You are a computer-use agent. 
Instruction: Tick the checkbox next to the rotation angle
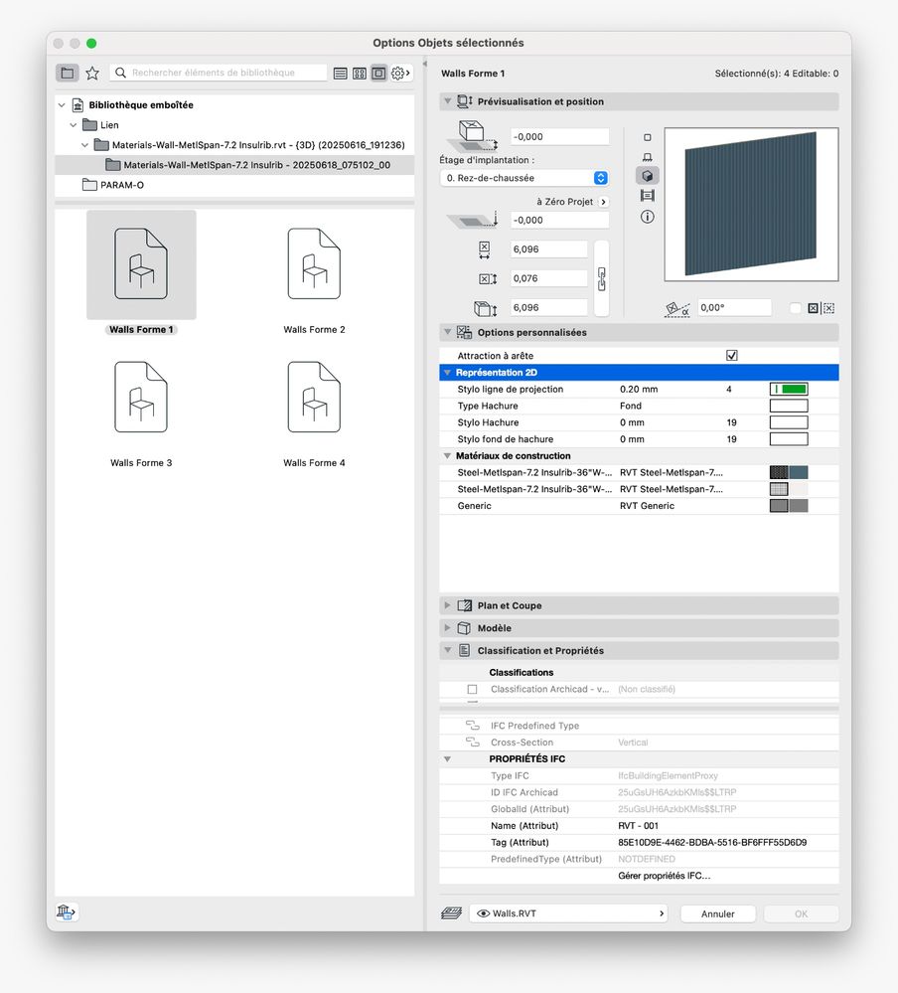coord(795,308)
